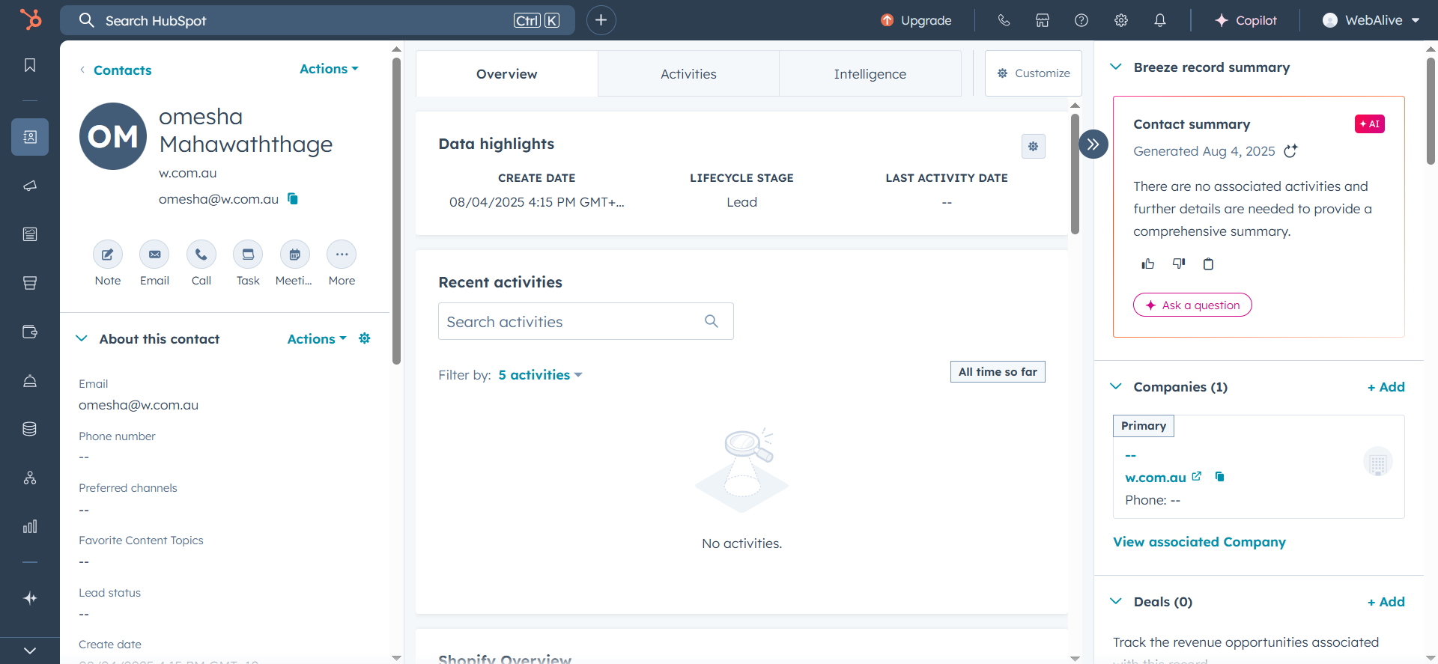This screenshot has height=664, width=1438.
Task: Give thumbs up on contact summary
Action: tap(1148, 264)
